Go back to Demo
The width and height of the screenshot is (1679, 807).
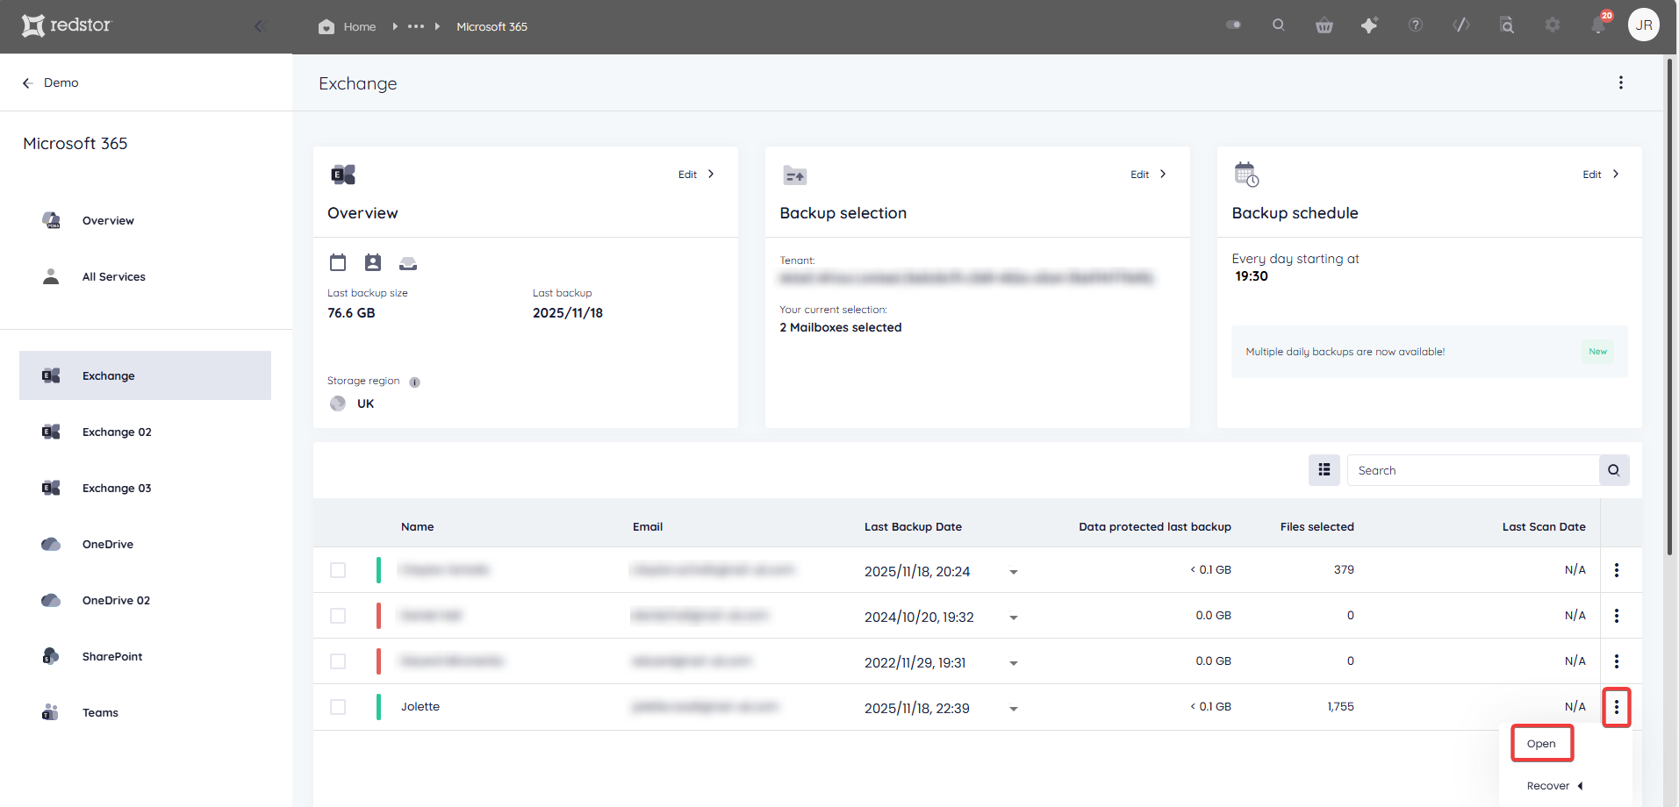click(x=61, y=82)
